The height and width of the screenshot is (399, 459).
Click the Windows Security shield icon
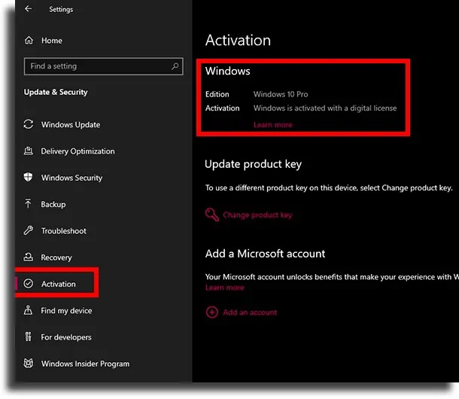28,177
